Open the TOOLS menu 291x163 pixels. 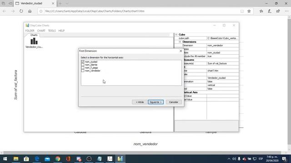coord(52,31)
